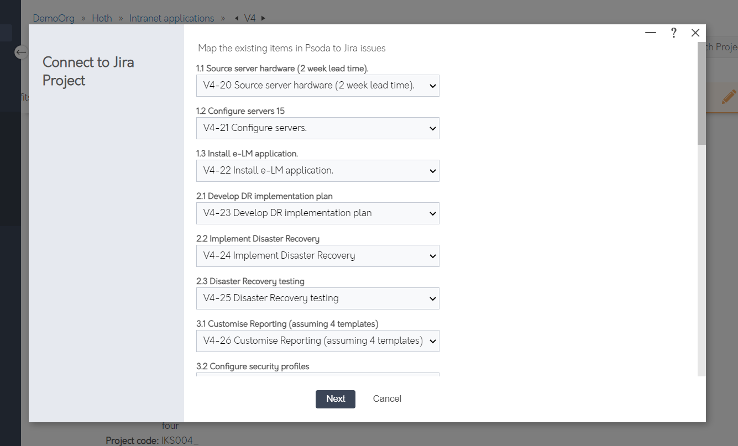Expand the V4-24 Implement Disaster Recovery dropdown
The width and height of the screenshot is (738, 446).
318,256
